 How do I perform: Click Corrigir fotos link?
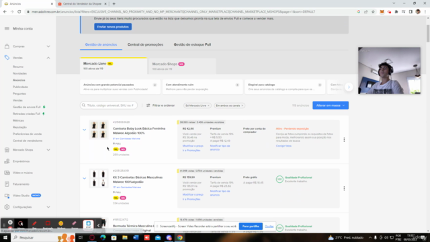tap(284, 146)
